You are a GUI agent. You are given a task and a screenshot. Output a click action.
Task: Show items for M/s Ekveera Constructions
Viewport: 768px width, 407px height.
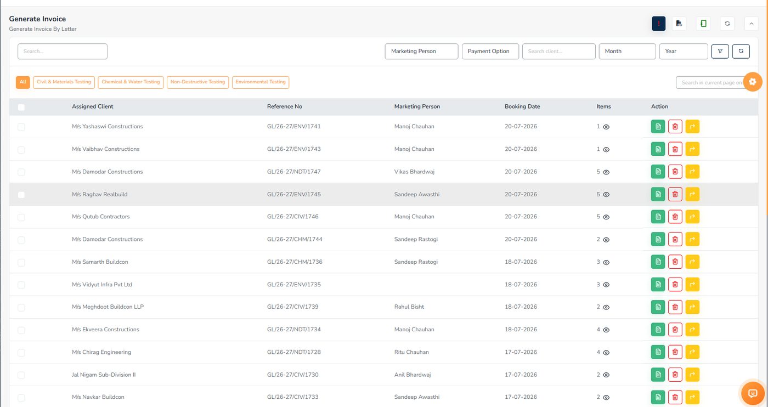606,330
